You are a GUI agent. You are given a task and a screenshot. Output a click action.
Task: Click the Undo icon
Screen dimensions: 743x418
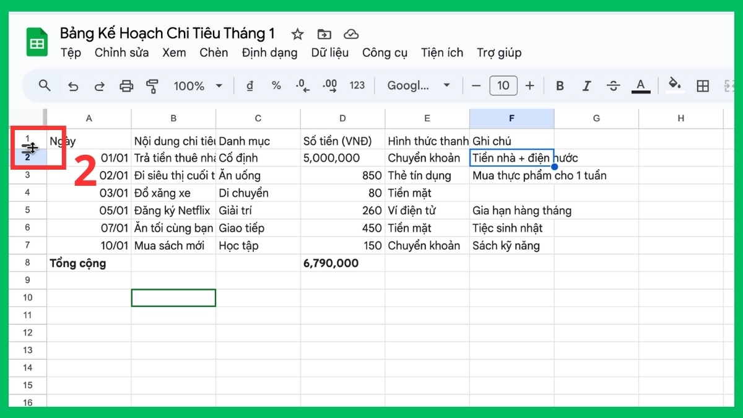73,85
